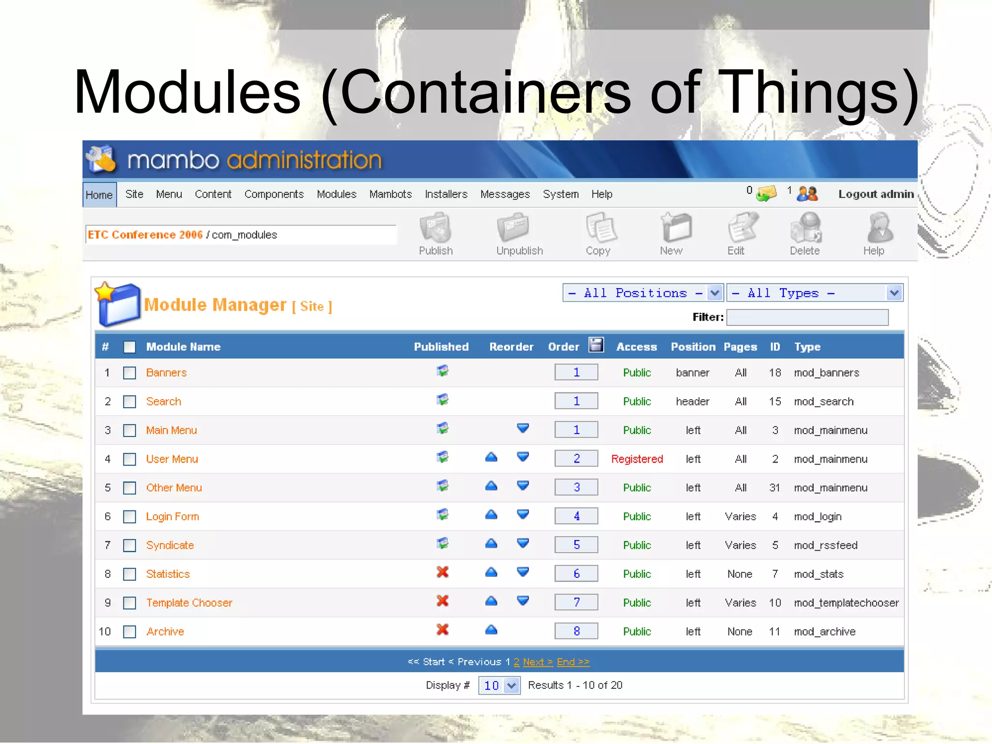The width and height of the screenshot is (992, 744).
Task: Move Archive up with arrow
Action: 491,630
